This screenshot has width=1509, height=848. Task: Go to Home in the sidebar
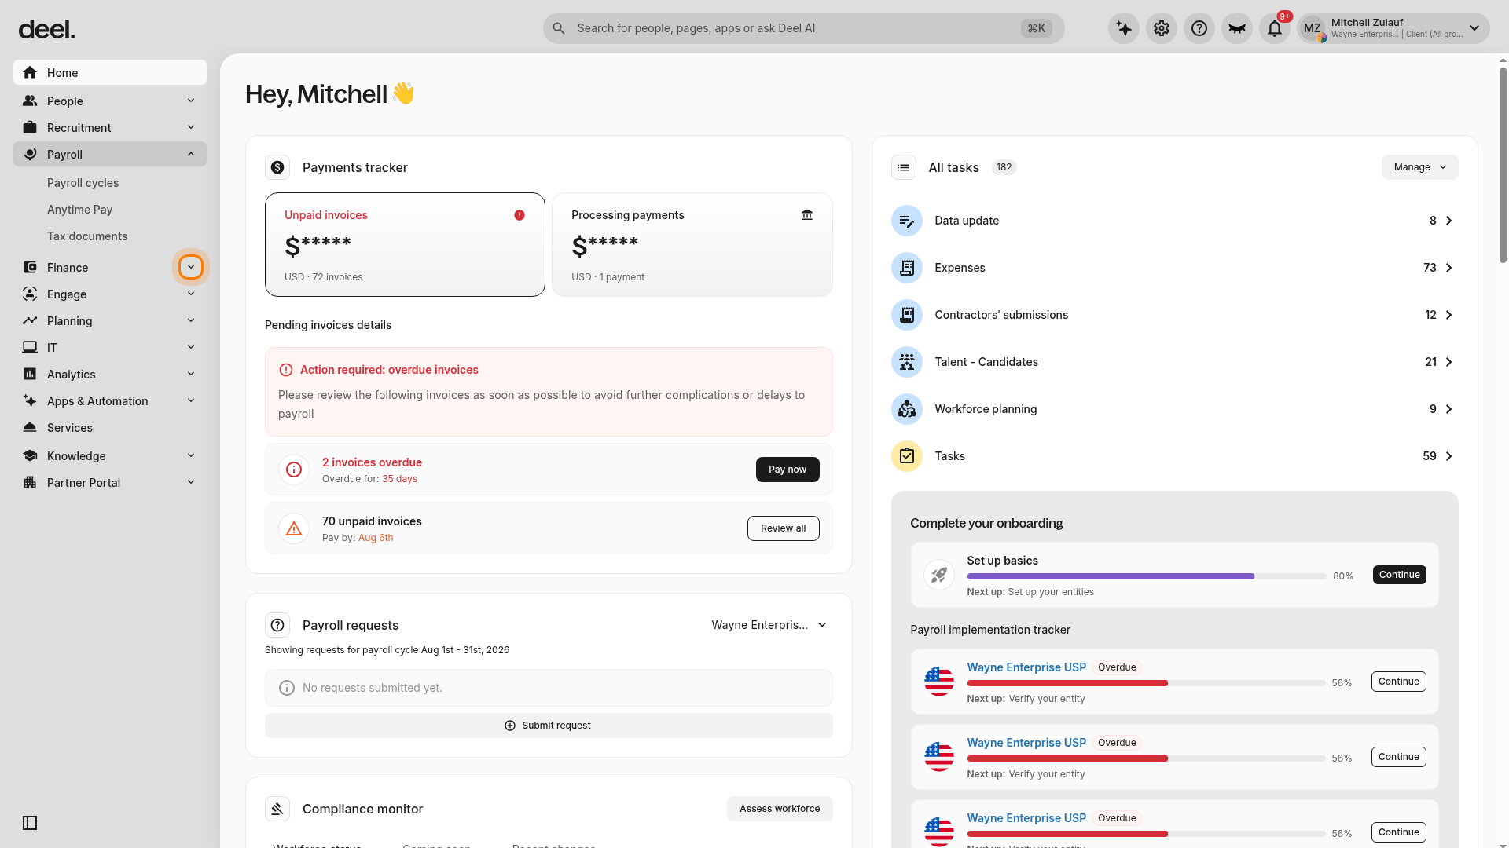(110, 72)
